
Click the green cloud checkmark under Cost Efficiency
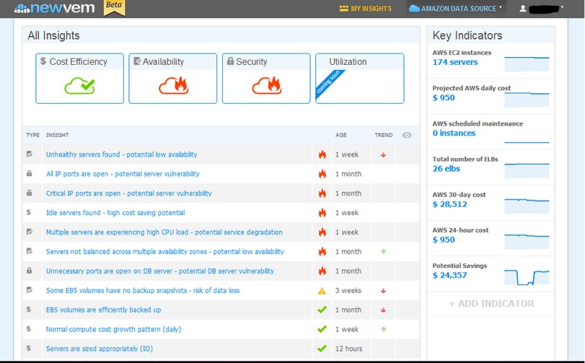point(79,87)
